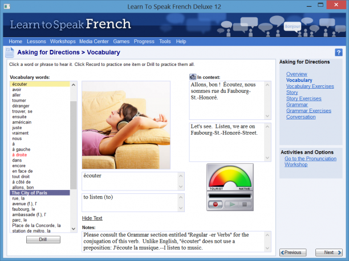This screenshot has width=349, height=261.
Task: Start recording with the red Record button
Action: 215,204
